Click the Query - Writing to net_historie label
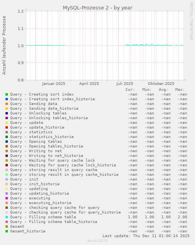The width and height of the screenshot is (195, 245). [47, 156]
